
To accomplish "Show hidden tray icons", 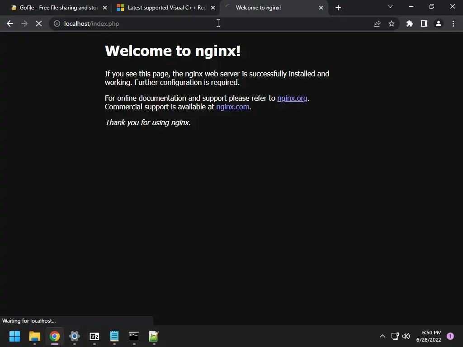I will 383,336.
